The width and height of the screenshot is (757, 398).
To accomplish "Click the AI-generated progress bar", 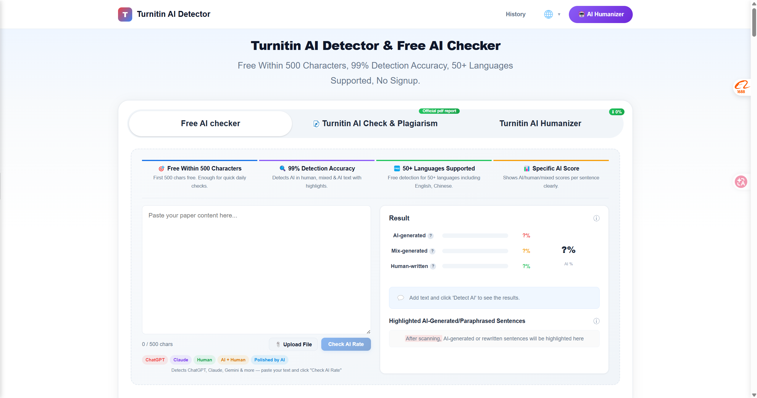I will click(x=475, y=235).
